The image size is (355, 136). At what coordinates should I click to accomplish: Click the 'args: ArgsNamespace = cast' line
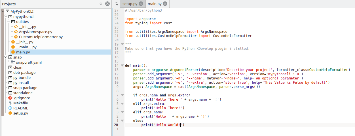click(196, 87)
